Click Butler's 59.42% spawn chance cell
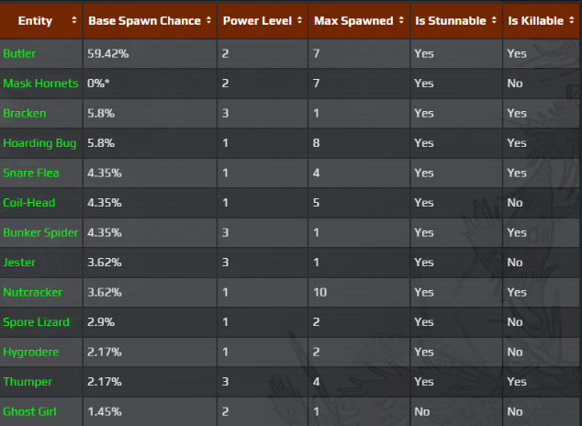The image size is (582, 426). point(108,53)
